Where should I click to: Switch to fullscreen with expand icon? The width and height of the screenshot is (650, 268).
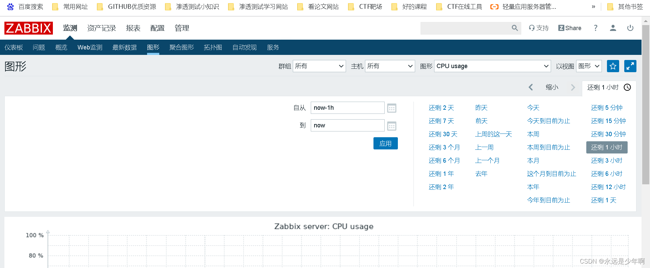630,66
